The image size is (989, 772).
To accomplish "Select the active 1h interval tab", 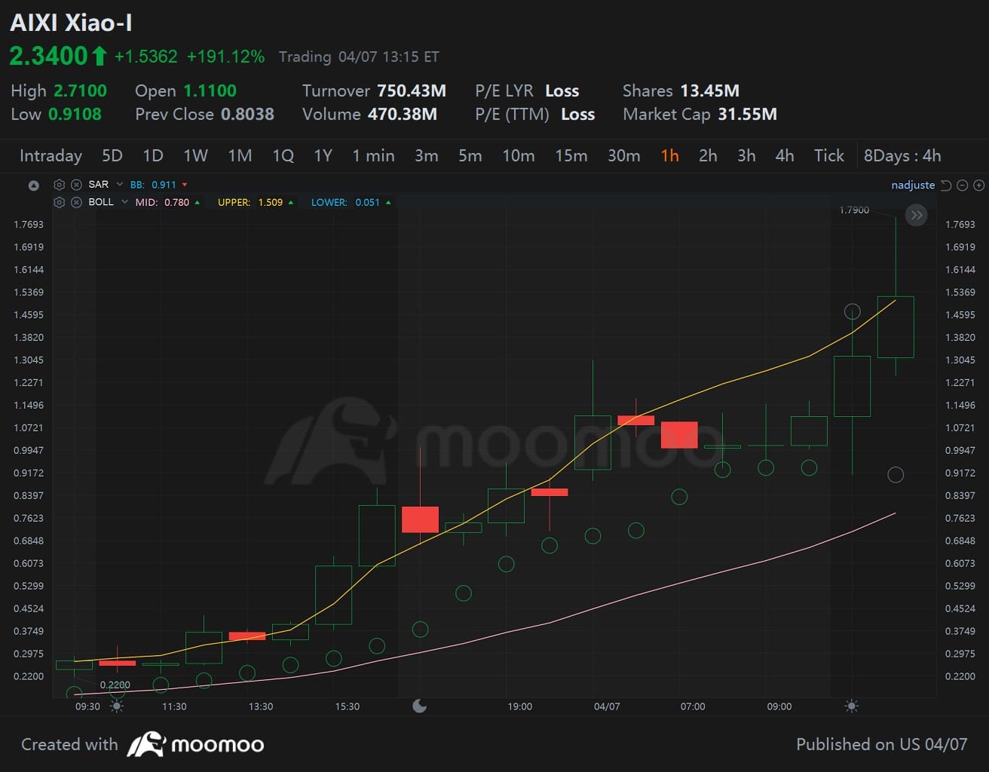I will click(670, 155).
